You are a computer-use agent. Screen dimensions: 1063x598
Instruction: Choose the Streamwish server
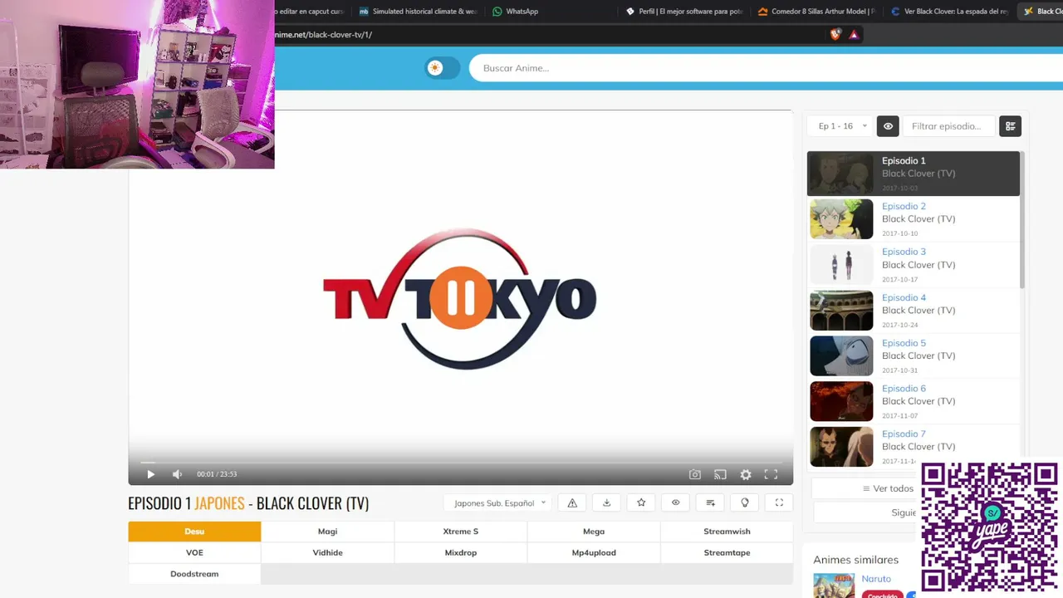click(x=727, y=532)
